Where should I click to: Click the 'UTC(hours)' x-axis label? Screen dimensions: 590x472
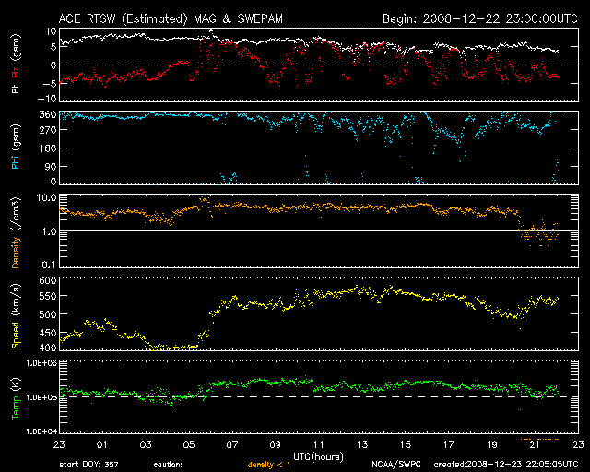[318, 456]
